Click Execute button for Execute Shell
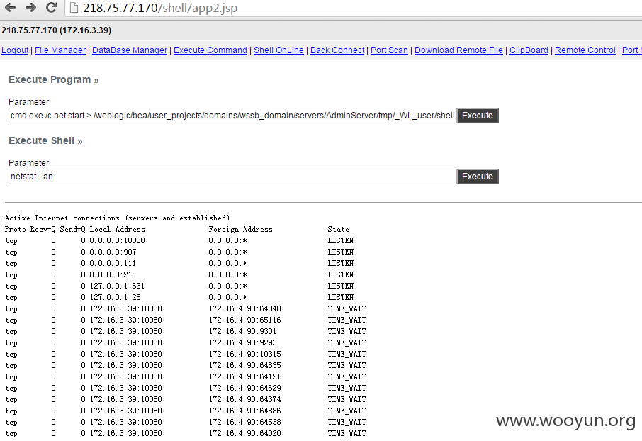The image size is (642, 441). click(478, 177)
